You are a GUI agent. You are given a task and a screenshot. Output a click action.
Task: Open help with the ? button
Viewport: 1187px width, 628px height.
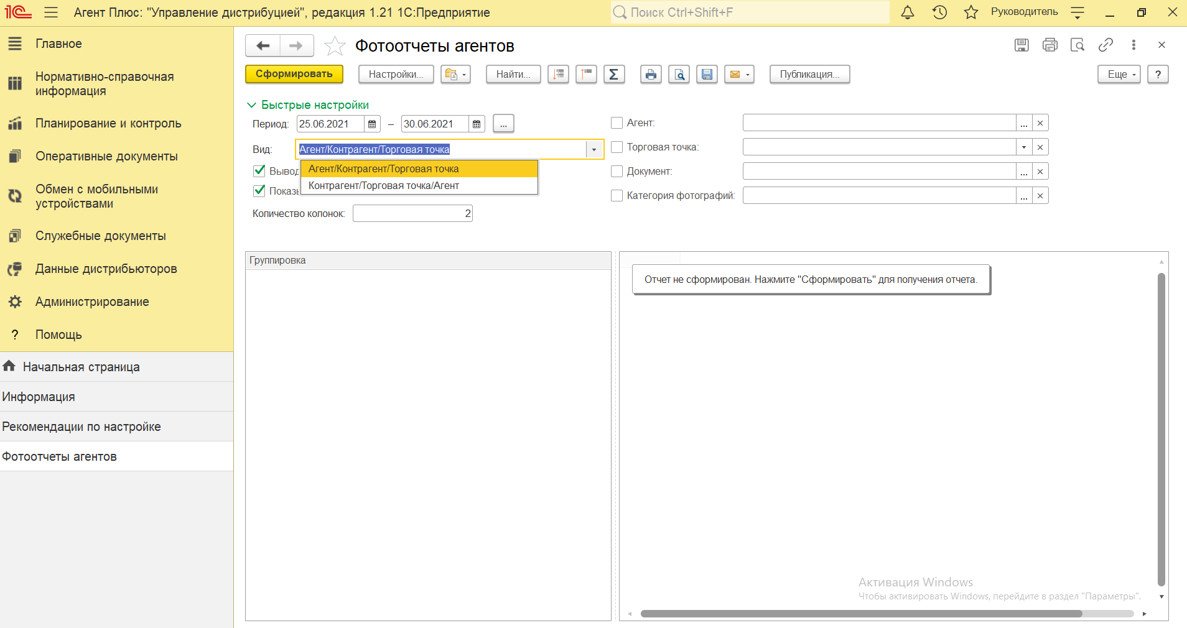tap(1158, 74)
